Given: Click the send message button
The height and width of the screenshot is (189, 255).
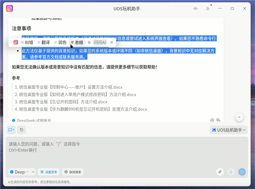Looking at the screenshot, I should click(x=242, y=172).
